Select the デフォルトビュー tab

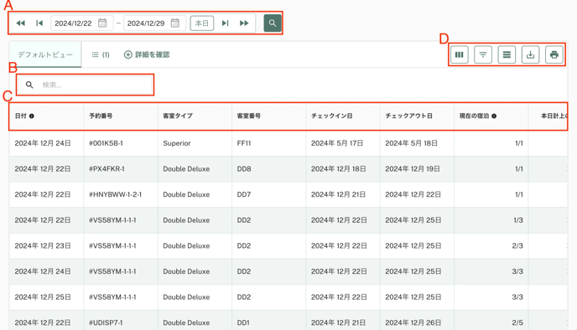(45, 54)
